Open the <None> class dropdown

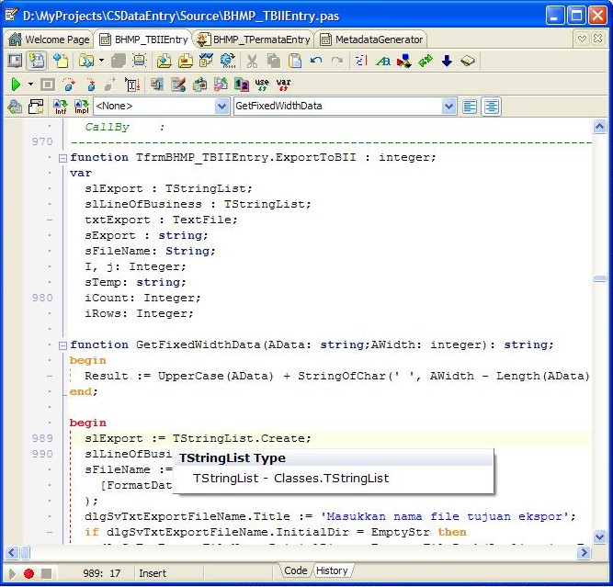click(221, 107)
